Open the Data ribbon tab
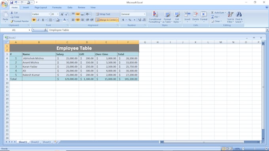 pyautogui.click(x=70, y=8)
